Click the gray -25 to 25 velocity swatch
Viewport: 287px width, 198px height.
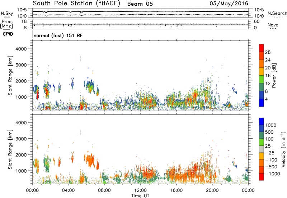[262, 149]
